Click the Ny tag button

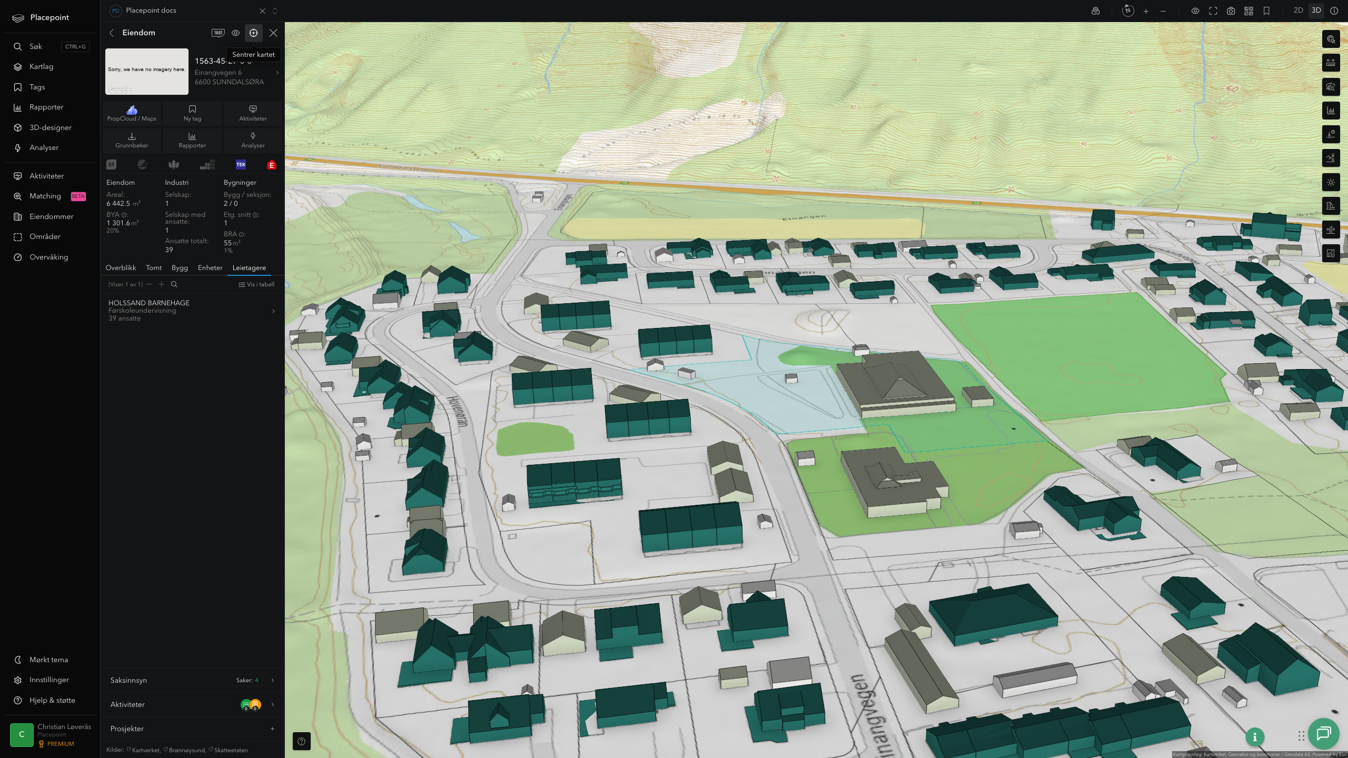coord(192,113)
